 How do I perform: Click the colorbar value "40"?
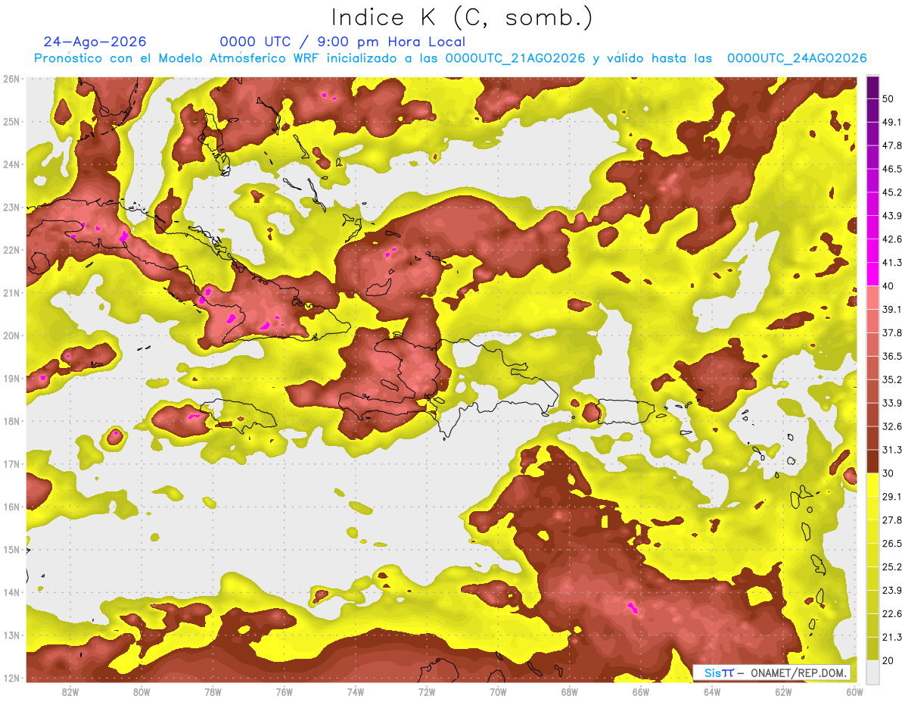[889, 285]
